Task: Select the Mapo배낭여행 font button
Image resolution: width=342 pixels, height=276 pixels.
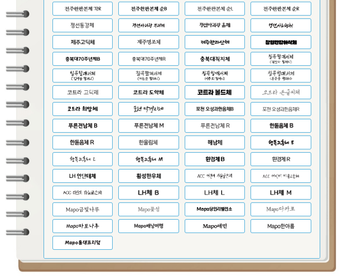Action: tap(148, 226)
